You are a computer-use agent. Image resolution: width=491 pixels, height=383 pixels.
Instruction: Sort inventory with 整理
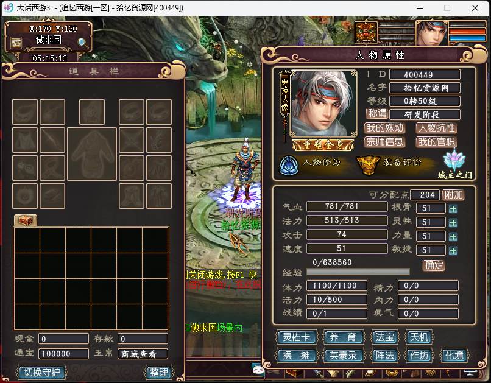(159, 373)
